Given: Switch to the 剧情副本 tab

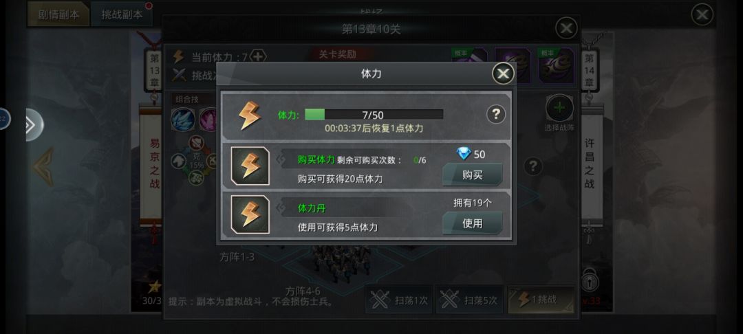Looking at the screenshot, I should (58, 14).
